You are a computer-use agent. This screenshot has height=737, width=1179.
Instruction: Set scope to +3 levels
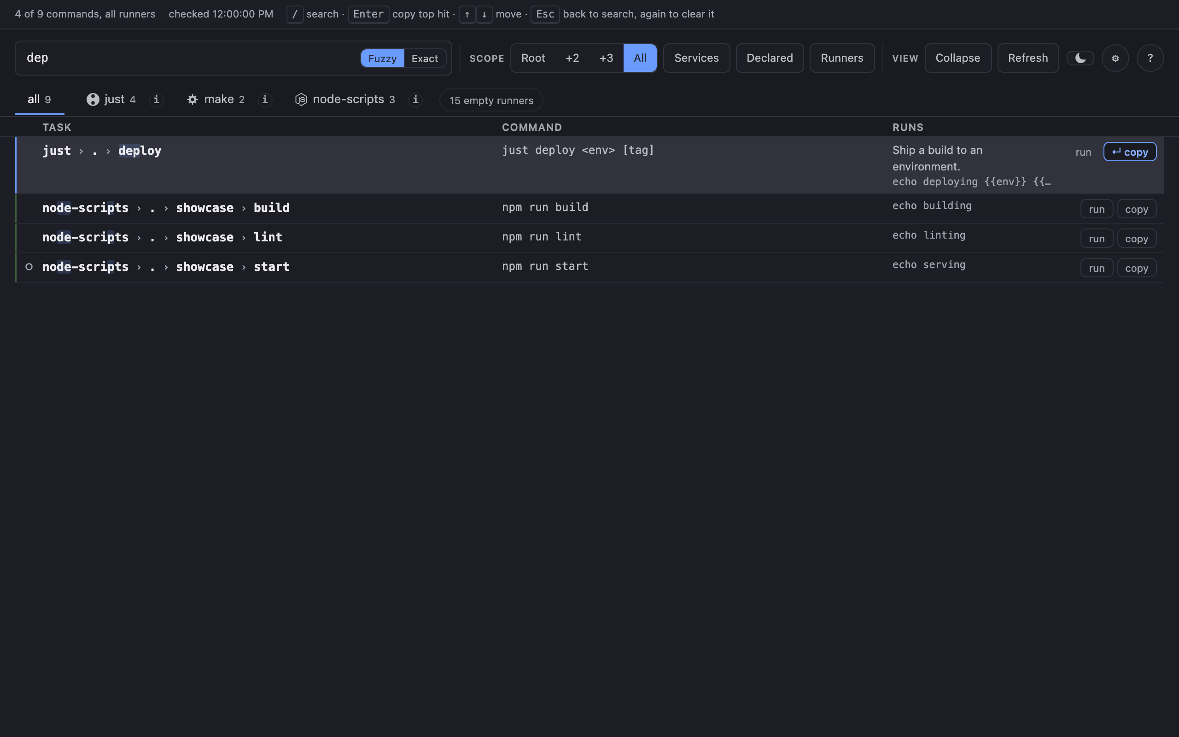coord(606,58)
